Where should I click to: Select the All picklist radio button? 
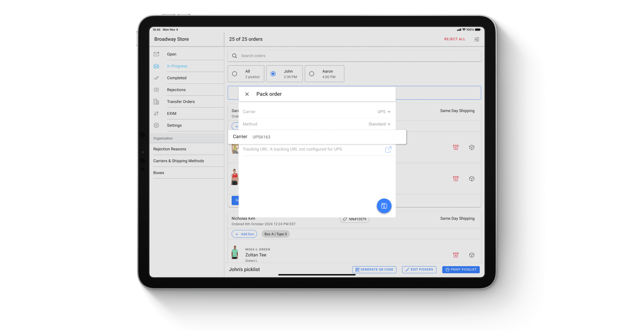click(235, 74)
